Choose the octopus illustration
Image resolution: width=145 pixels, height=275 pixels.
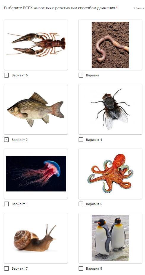[x=110, y=174]
